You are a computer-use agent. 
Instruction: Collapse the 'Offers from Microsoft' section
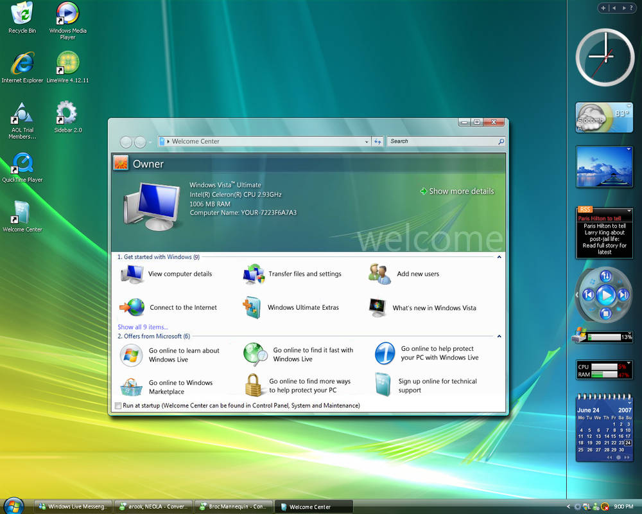[x=499, y=335]
